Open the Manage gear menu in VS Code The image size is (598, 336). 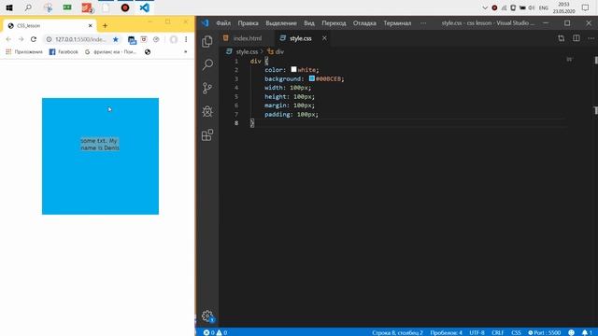(207, 315)
